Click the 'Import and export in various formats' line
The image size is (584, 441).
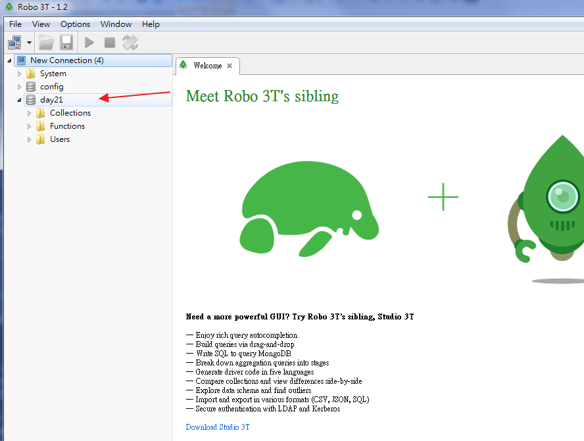(278, 400)
